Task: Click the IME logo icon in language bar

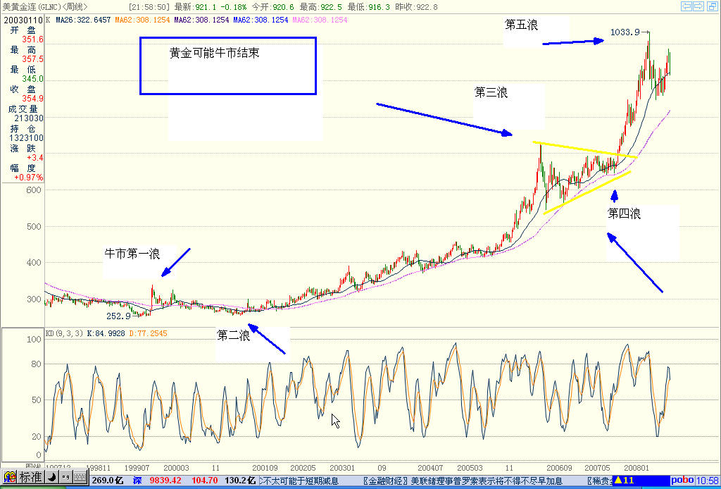Action: coord(9,477)
